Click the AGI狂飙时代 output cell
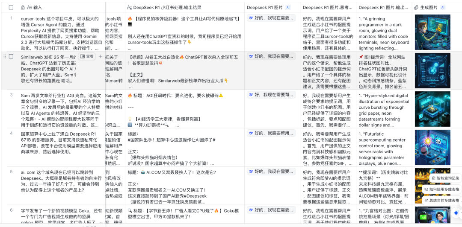462x227 pixels. point(184,109)
